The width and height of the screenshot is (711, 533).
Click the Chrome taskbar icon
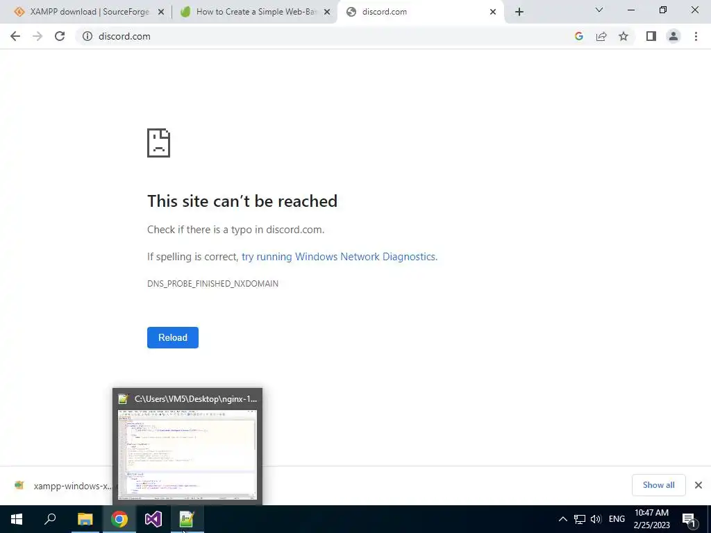tap(119, 519)
